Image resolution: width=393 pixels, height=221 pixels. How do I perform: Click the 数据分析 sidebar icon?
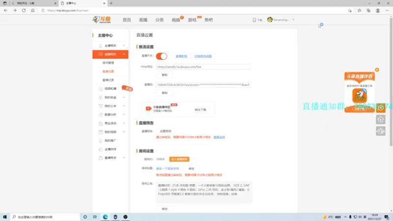coord(101,114)
